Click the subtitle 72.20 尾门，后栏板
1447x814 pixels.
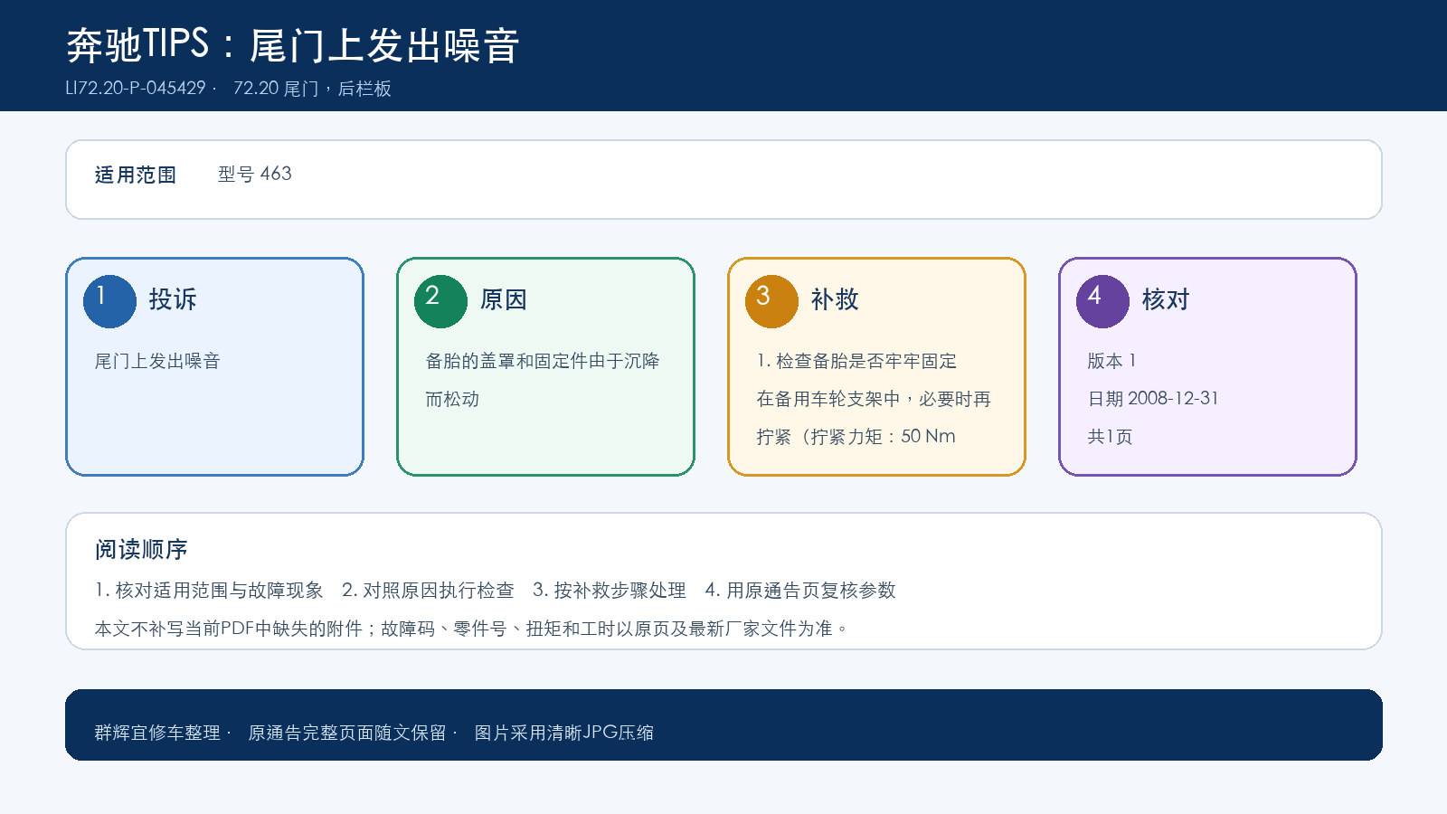tap(312, 89)
